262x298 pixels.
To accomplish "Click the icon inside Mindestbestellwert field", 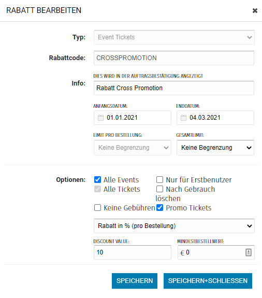I will 249,252.
